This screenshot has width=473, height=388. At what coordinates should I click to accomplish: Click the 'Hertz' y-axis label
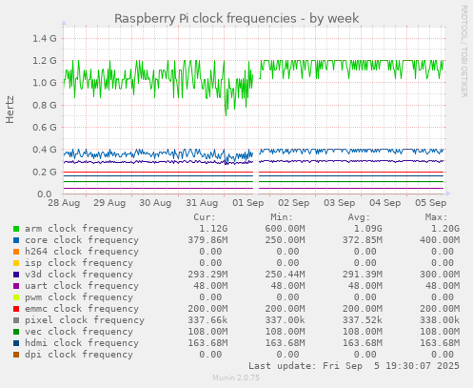coord(10,110)
